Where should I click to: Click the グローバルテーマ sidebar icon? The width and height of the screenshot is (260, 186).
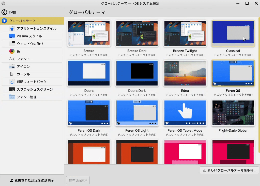pos(4,21)
